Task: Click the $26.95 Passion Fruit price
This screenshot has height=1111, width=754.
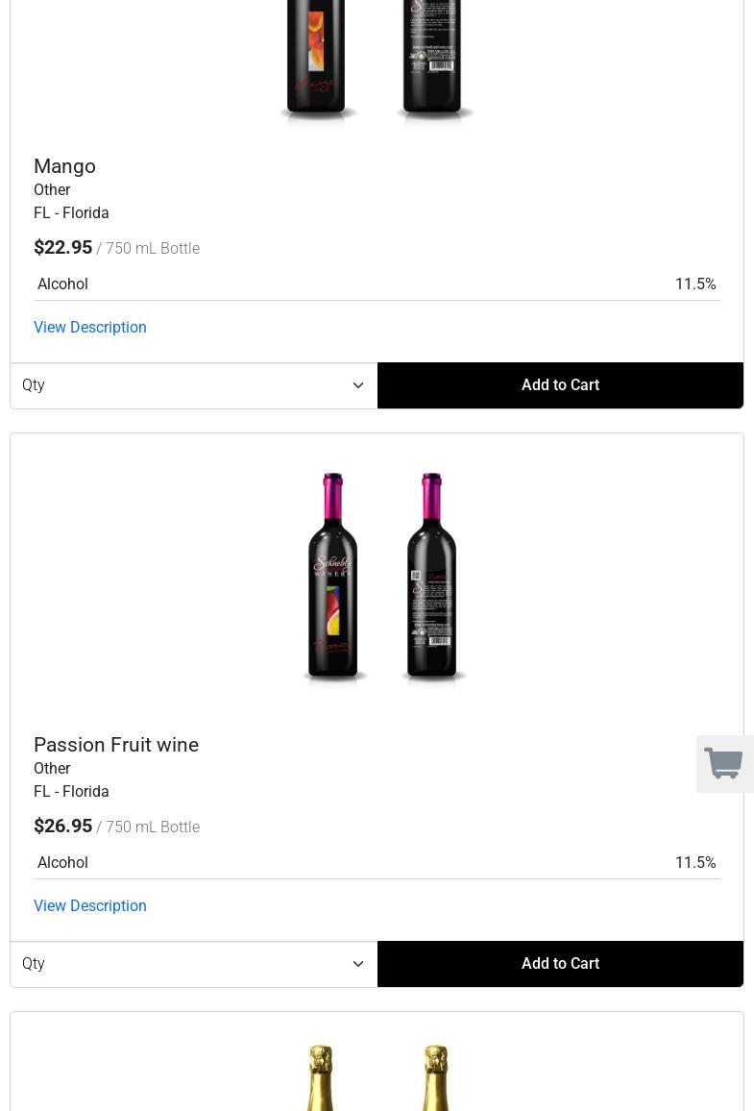Action: pyautogui.click(x=63, y=827)
